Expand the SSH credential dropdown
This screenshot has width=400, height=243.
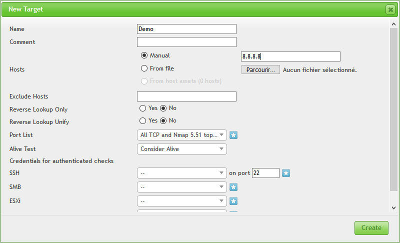(x=181, y=173)
